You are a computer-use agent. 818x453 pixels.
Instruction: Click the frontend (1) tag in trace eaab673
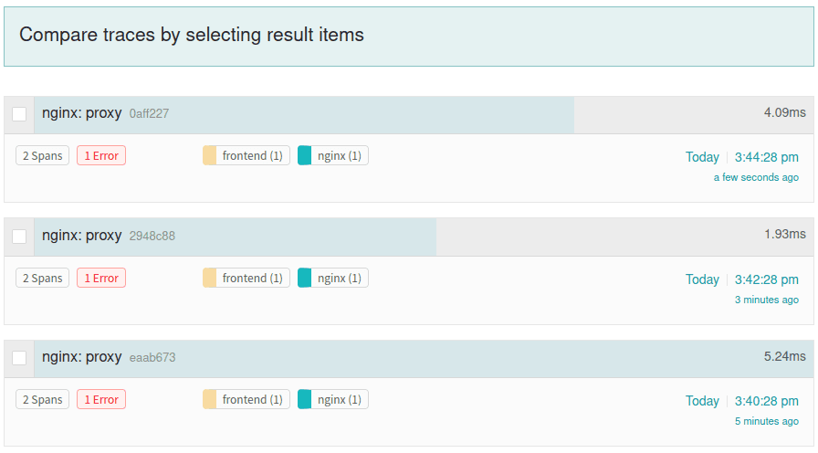(246, 400)
